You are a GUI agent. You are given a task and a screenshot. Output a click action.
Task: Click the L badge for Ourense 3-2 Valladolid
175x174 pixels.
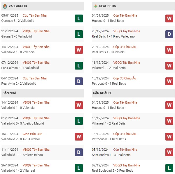79,19
